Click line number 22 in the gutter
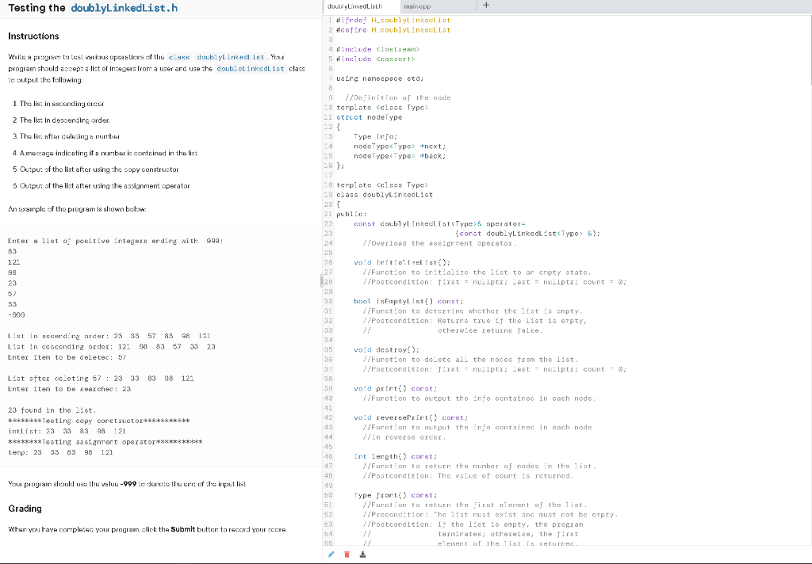812x564 pixels. coord(331,223)
